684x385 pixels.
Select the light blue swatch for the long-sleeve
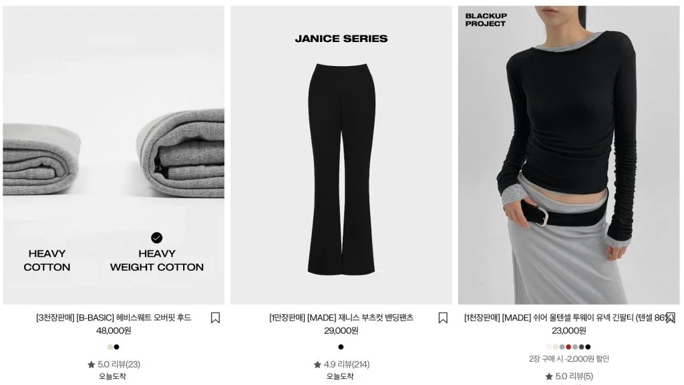[562, 347]
